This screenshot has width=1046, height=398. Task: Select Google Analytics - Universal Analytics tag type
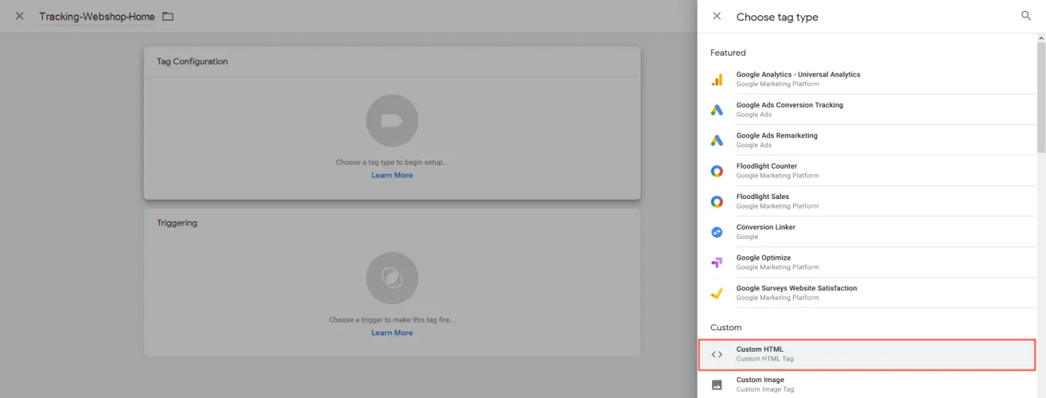867,79
